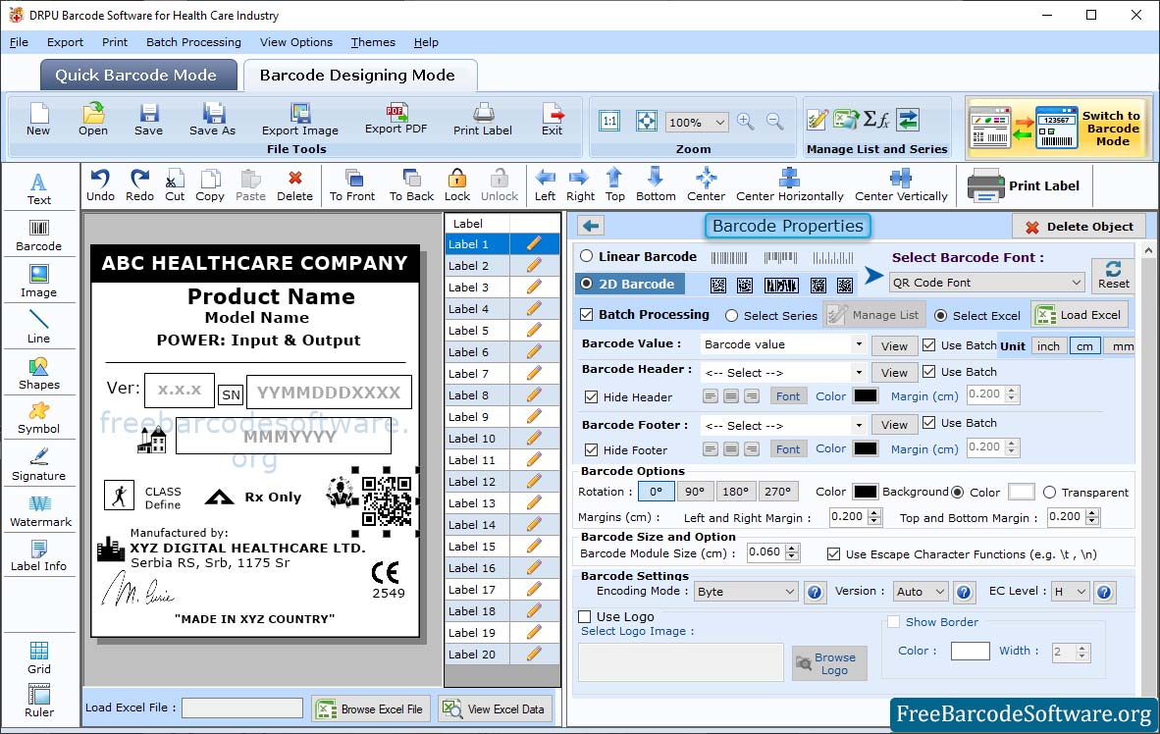Click Export Image in File Tools
The width and height of the screenshot is (1160, 734).
tap(299, 121)
